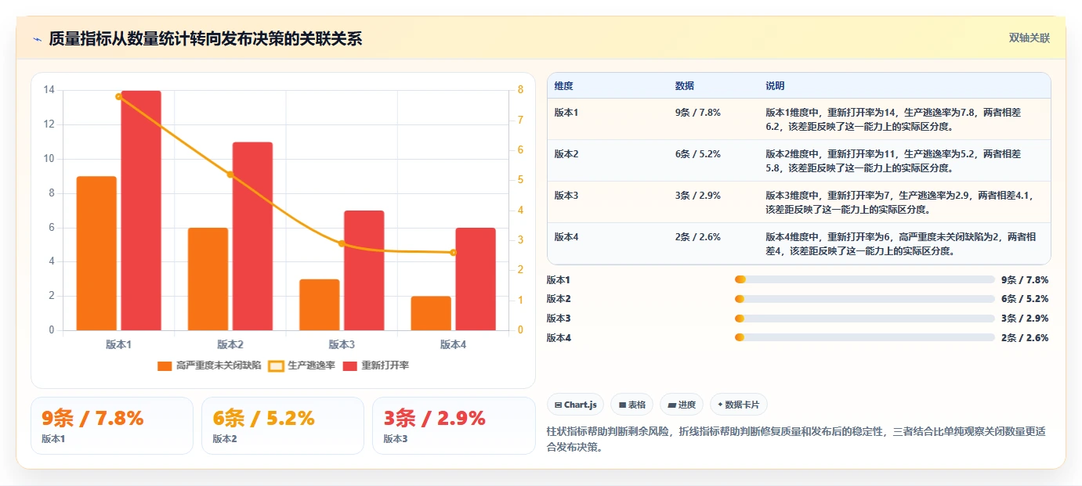Click line point above 版本3
Viewport: 1082px width, 486px height.
[x=342, y=243]
